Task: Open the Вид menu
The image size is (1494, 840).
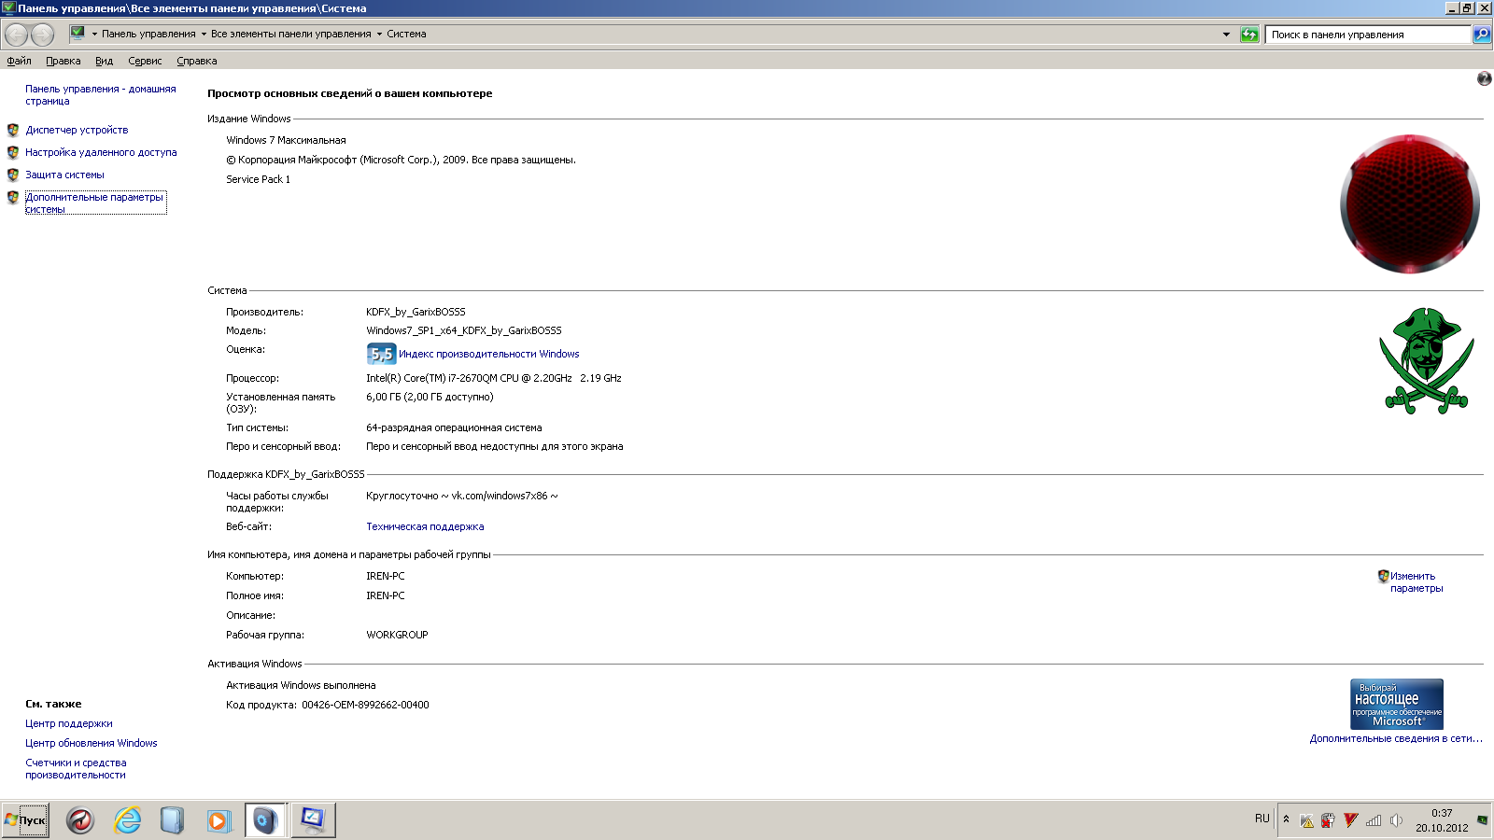Action: click(104, 61)
